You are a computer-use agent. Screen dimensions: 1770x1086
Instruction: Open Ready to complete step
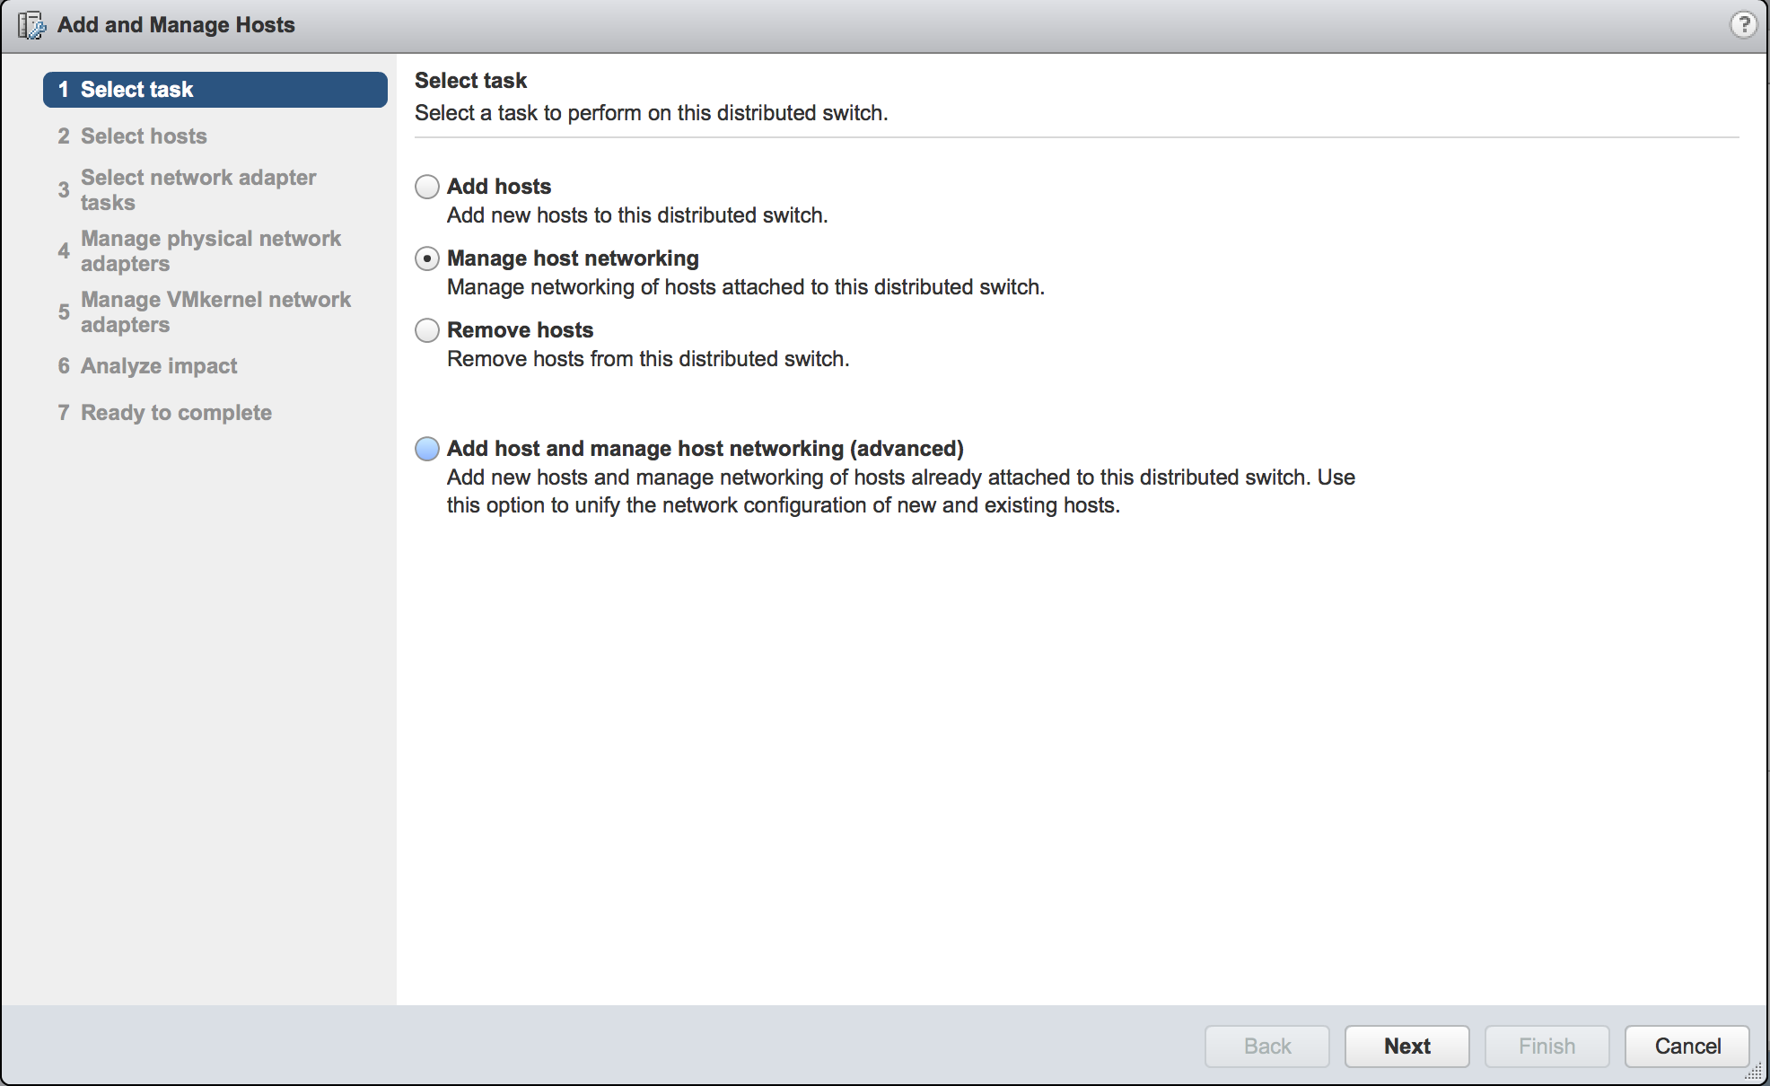164,413
